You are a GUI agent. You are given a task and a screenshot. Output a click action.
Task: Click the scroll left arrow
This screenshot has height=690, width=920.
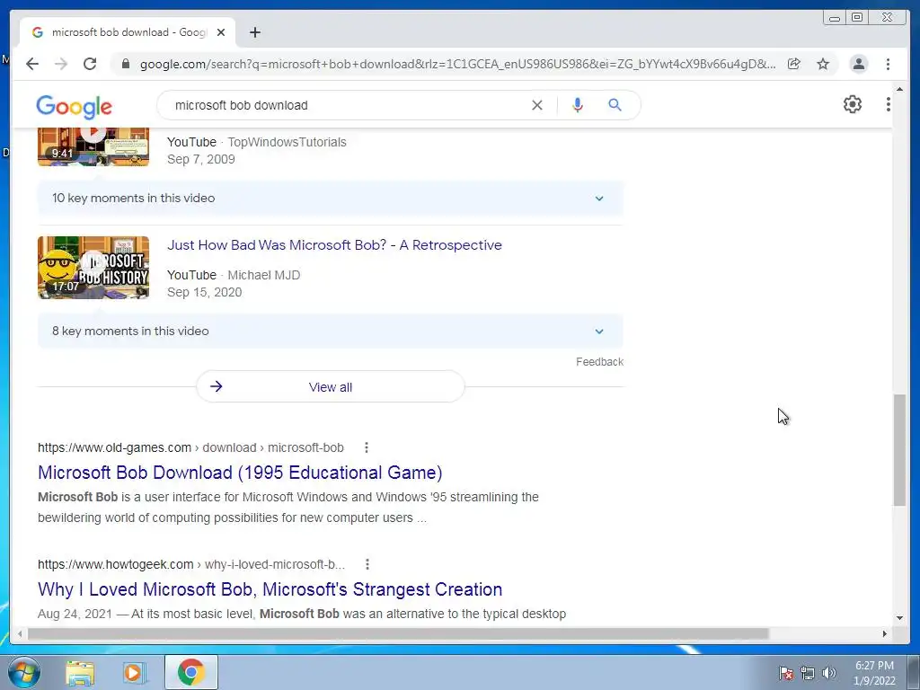[20, 633]
